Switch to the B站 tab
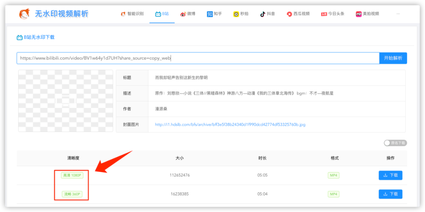Image resolution: width=425 pixels, height=212 pixels. (162, 14)
